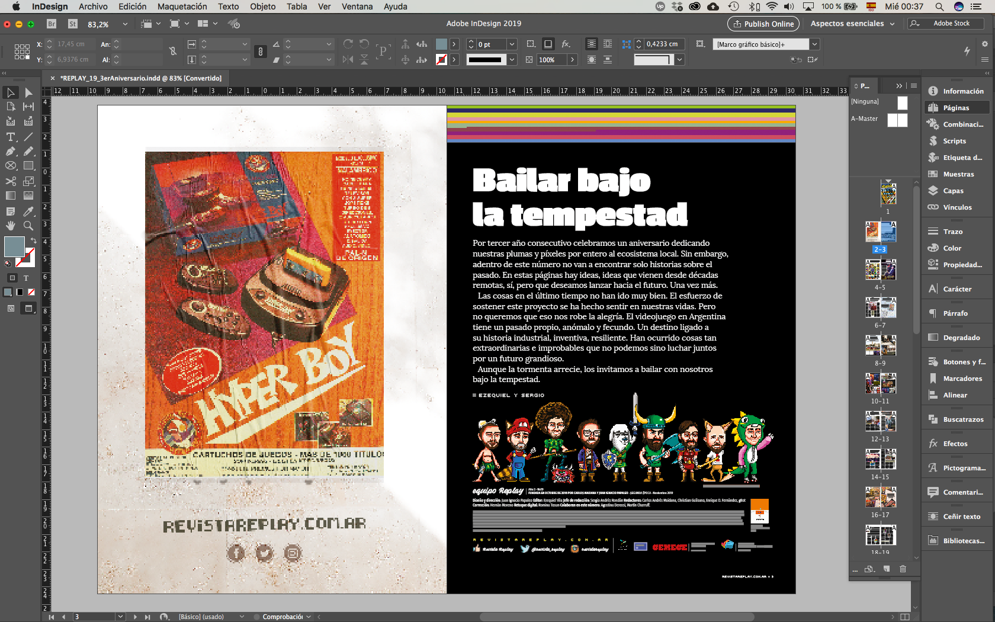The image size is (995, 622).
Task: Select the Free Transform tool
Action: (28, 181)
